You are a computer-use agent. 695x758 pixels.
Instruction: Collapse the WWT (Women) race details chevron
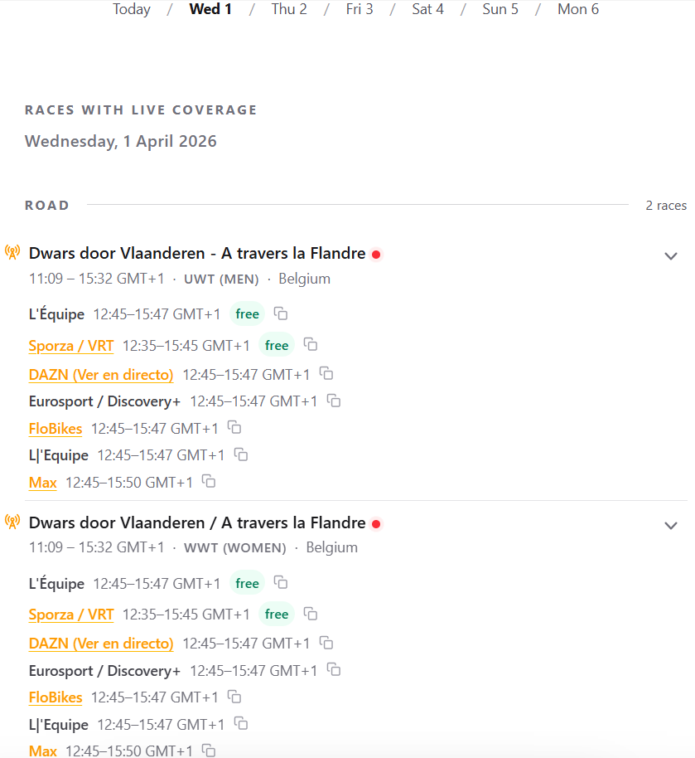671,526
